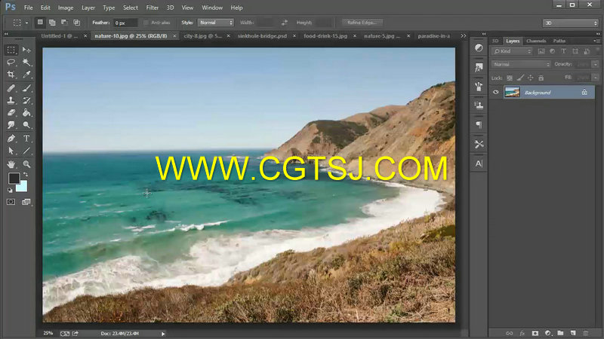Image resolution: width=604 pixels, height=339 pixels.
Task: Select the Magic Wand tool
Action: point(26,63)
